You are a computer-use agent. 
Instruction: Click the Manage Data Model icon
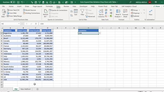(111, 16)
